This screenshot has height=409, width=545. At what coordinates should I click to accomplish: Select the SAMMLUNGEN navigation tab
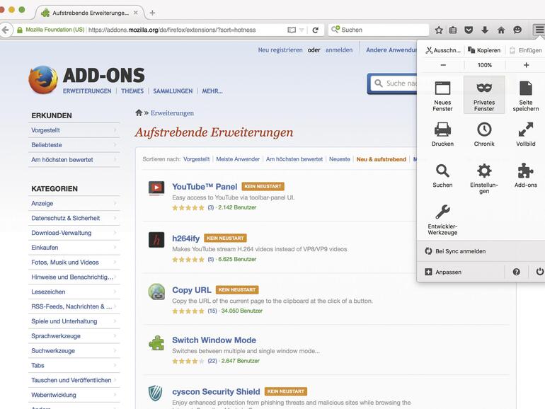173,91
